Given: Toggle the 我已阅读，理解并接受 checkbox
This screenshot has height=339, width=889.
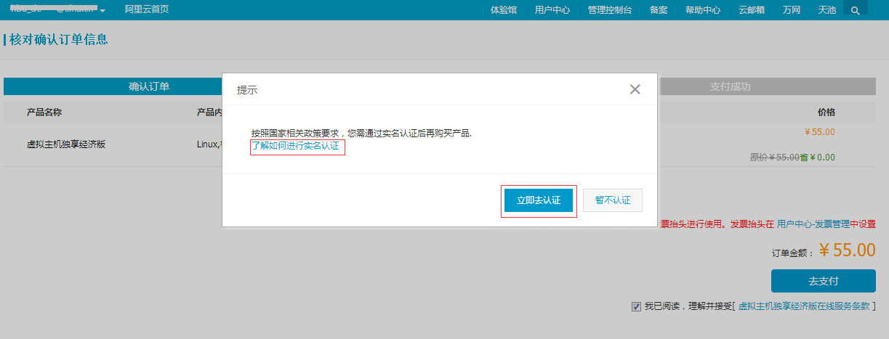Looking at the screenshot, I should (637, 306).
